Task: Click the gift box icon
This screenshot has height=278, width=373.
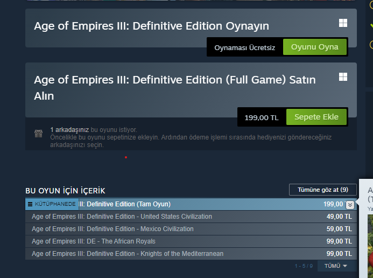Action: click(x=38, y=134)
